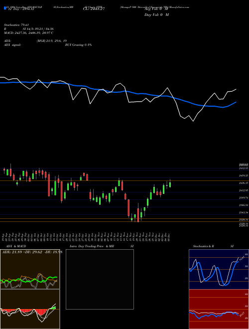The height and width of the screenshot is (329, 249).
Task: Click the '(MGR) 21.9, 29.6, 19' ADX values
Action: (x=52, y=41)
